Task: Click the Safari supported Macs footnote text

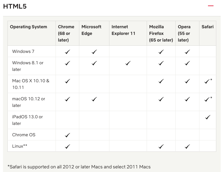Action: pos(79,167)
